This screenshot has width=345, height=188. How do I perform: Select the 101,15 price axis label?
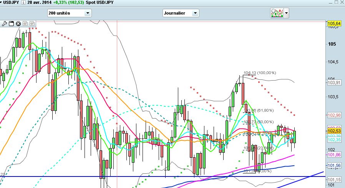tap(334, 180)
